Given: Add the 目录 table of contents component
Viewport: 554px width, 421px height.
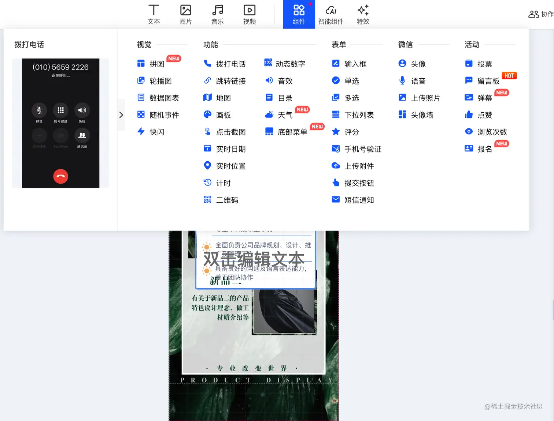Looking at the screenshot, I should (x=278, y=98).
